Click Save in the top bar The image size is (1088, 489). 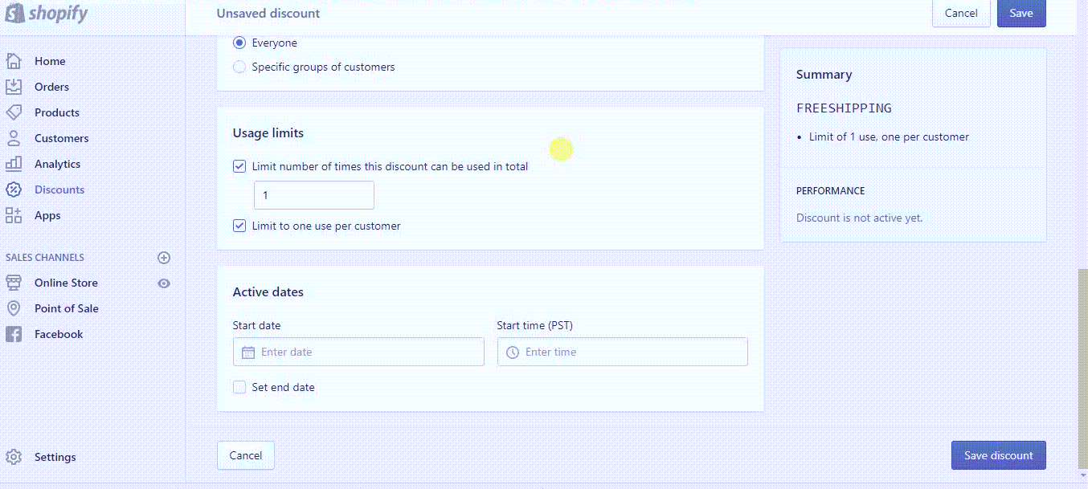pos(1021,13)
